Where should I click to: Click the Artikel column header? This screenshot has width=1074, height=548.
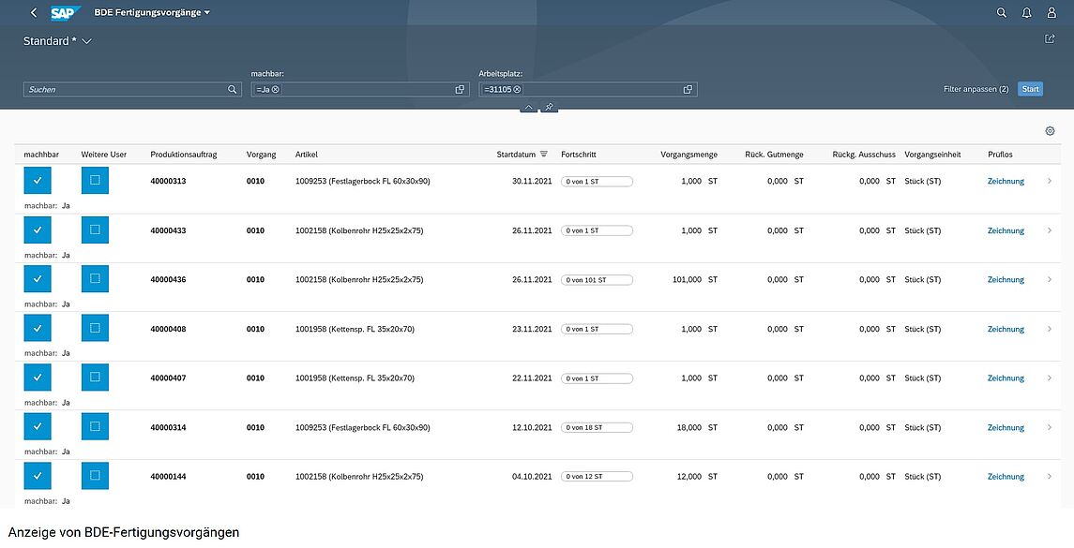[306, 155]
